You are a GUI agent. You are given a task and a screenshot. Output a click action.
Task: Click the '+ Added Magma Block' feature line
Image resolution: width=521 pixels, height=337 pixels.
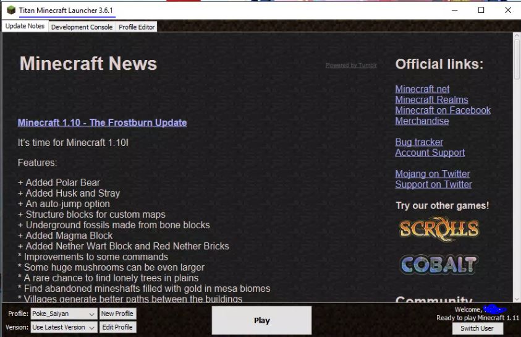(65, 236)
